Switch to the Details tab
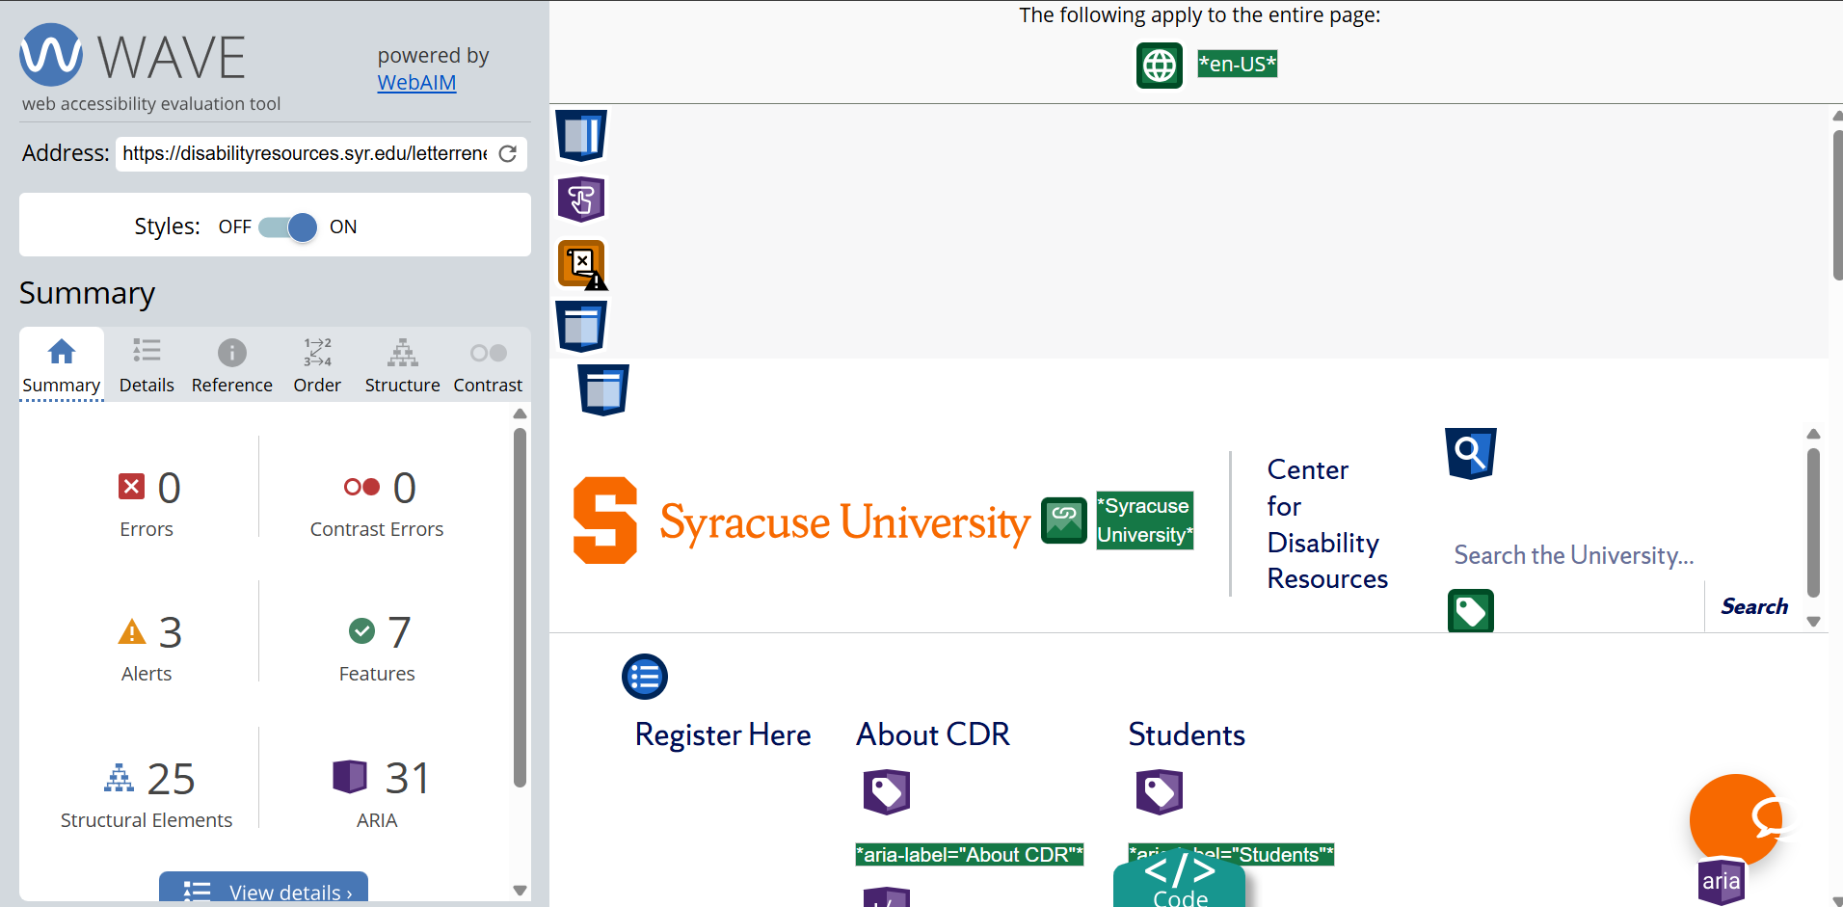Viewport: 1843px width, 907px height. click(147, 365)
